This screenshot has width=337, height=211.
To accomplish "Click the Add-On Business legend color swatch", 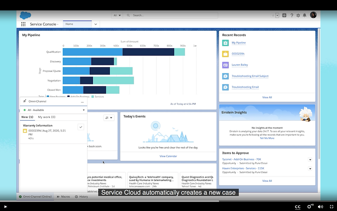I will (x=68, y=97).
